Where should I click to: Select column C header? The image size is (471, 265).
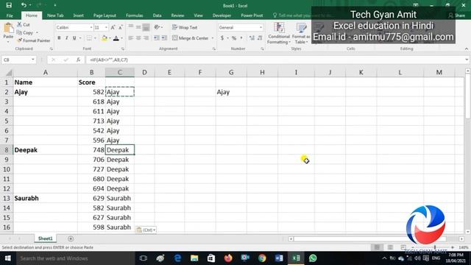(x=119, y=72)
